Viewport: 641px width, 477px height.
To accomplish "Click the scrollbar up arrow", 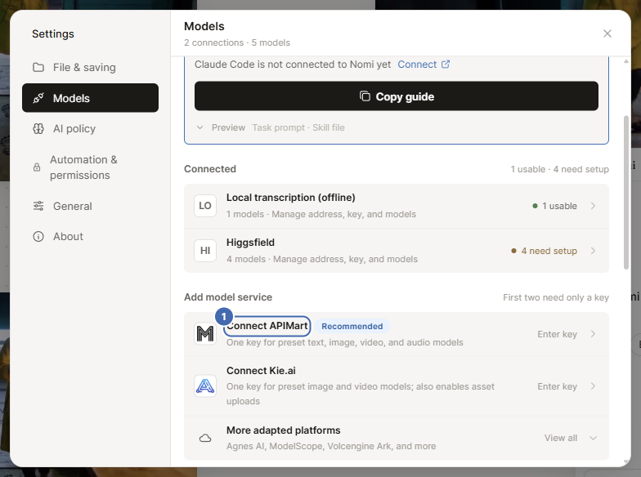I will (626, 61).
